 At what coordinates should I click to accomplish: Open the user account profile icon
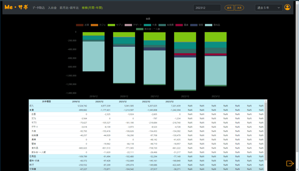[x=287, y=8]
